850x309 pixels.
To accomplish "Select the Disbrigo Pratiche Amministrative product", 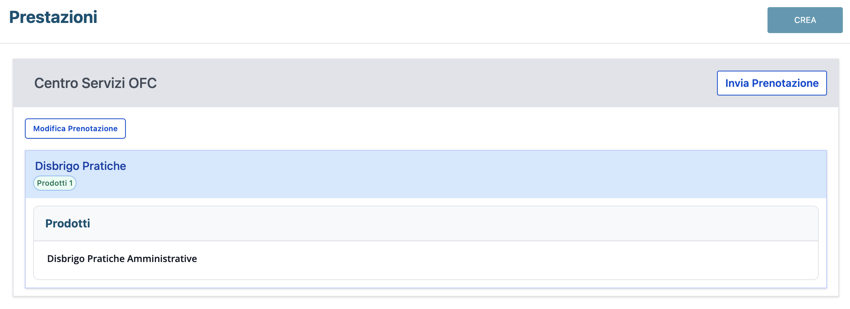I will 122,259.
